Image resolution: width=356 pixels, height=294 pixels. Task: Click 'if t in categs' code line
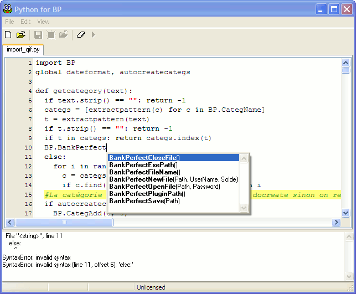[x=128, y=138]
